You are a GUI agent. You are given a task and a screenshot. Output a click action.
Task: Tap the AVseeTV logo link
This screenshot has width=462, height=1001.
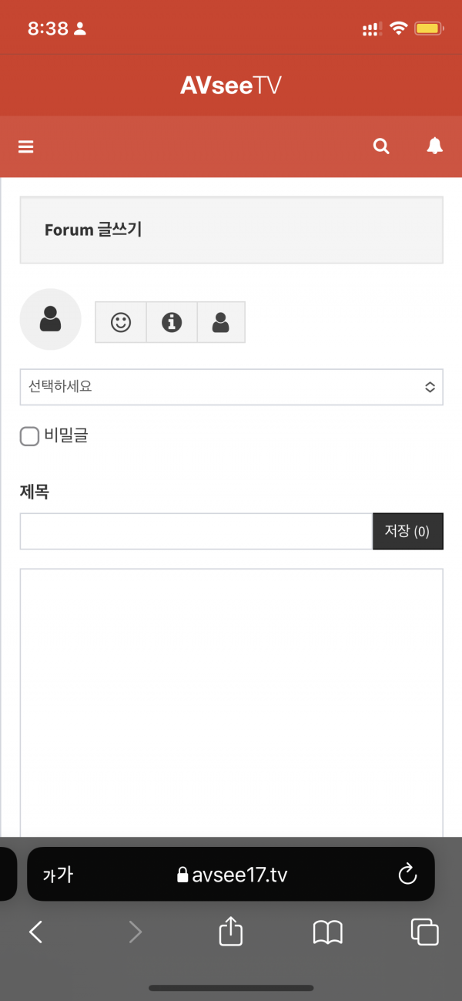(x=231, y=86)
